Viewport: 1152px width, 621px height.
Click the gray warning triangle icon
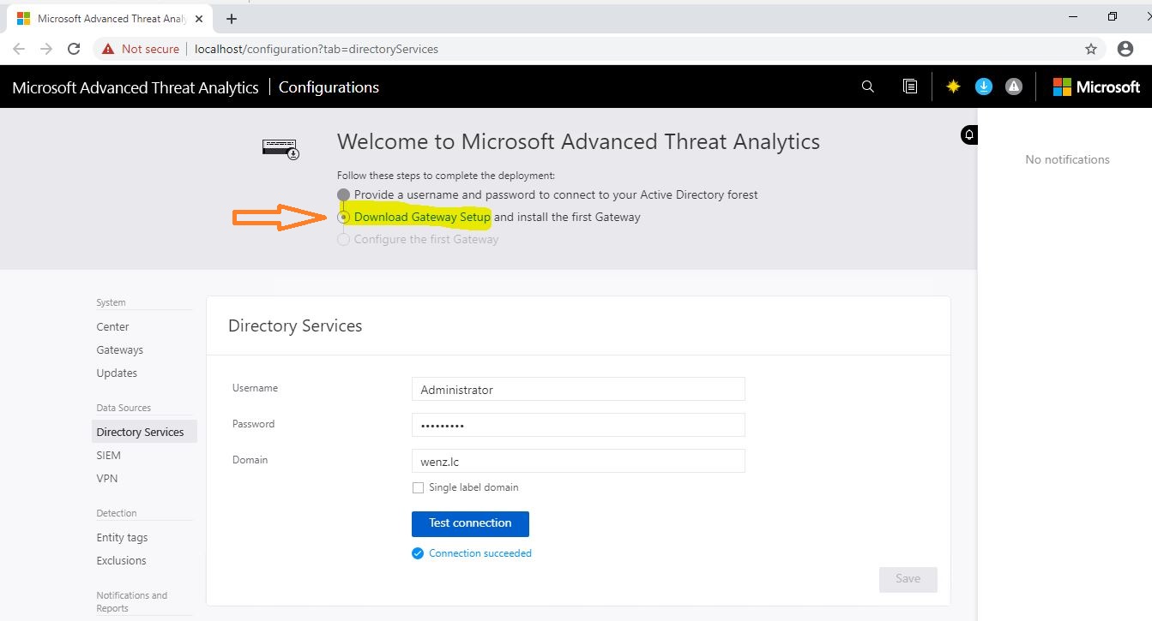[x=1014, y=87]
